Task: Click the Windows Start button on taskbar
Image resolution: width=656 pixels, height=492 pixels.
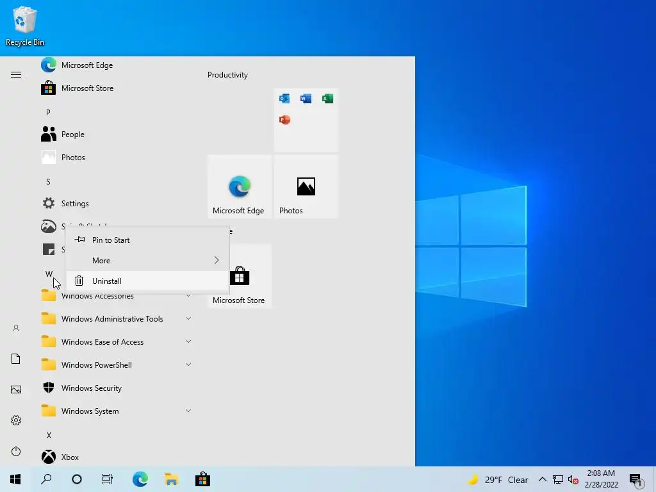Action: (x=15, y=479)
